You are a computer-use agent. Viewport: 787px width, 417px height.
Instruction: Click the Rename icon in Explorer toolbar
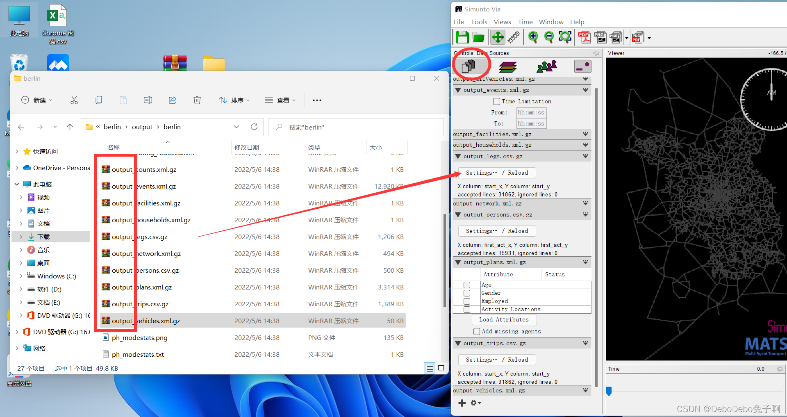point(148,100)
